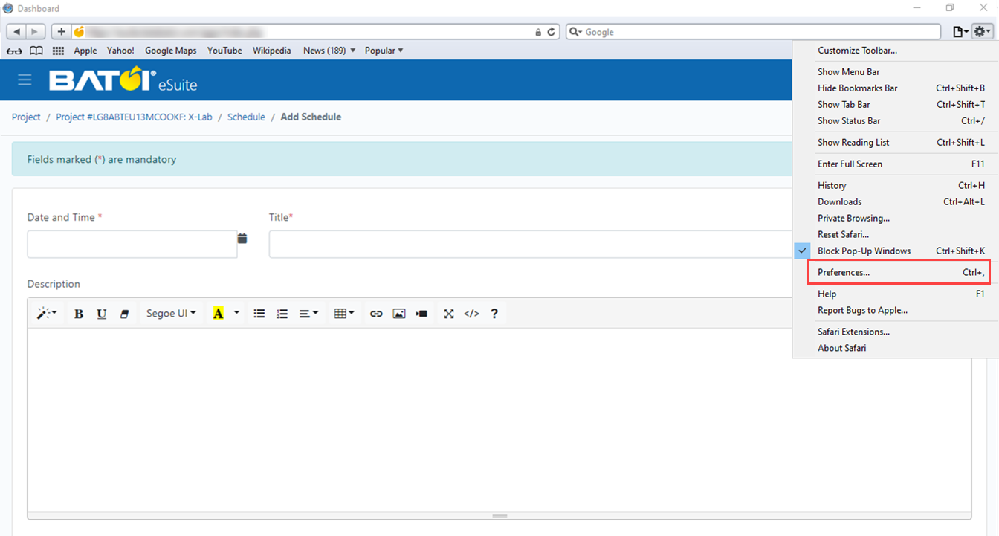The image size is (999, 536).
Task: Open the hamburger sidebar menu
Action: [25, 80]
